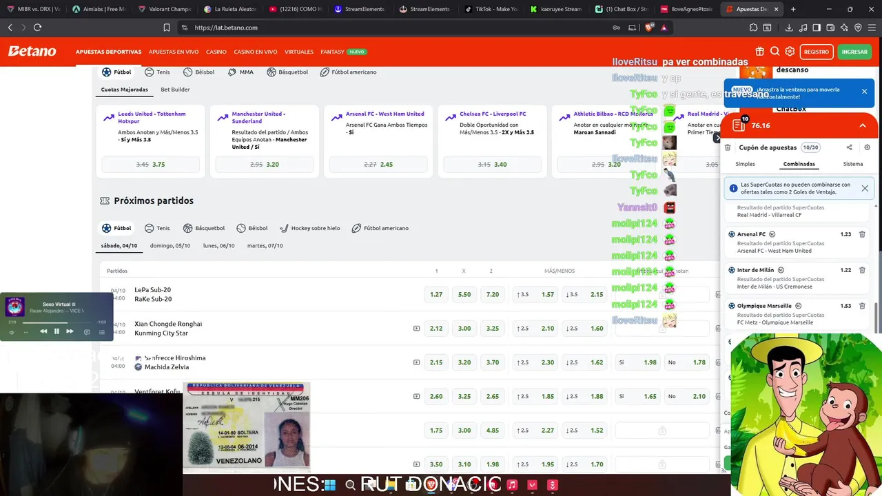Select the Sistema coupon tab
Screen dimensions: 882x496
pos(853,164)
